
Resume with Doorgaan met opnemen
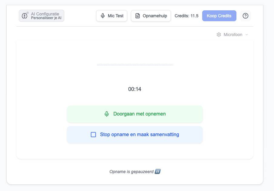click(139, 114)
